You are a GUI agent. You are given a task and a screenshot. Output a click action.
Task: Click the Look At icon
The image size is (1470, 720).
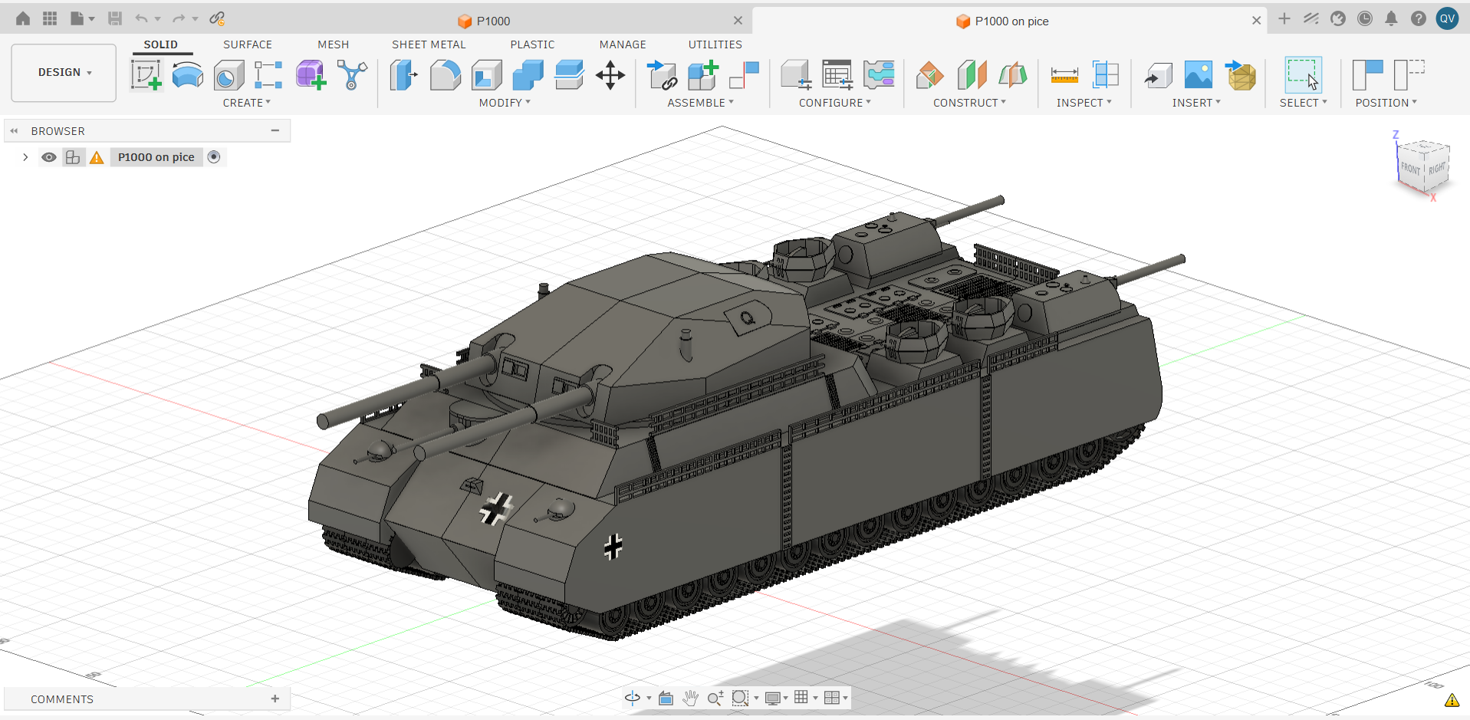tap(666, 698)
